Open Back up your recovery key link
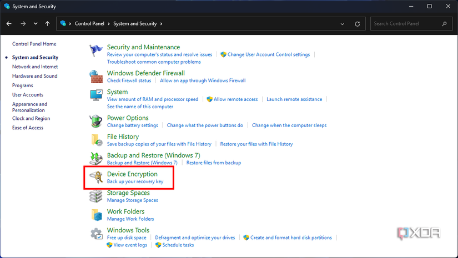The width and height of the screenshot is (458, 258). coord(135,181)
